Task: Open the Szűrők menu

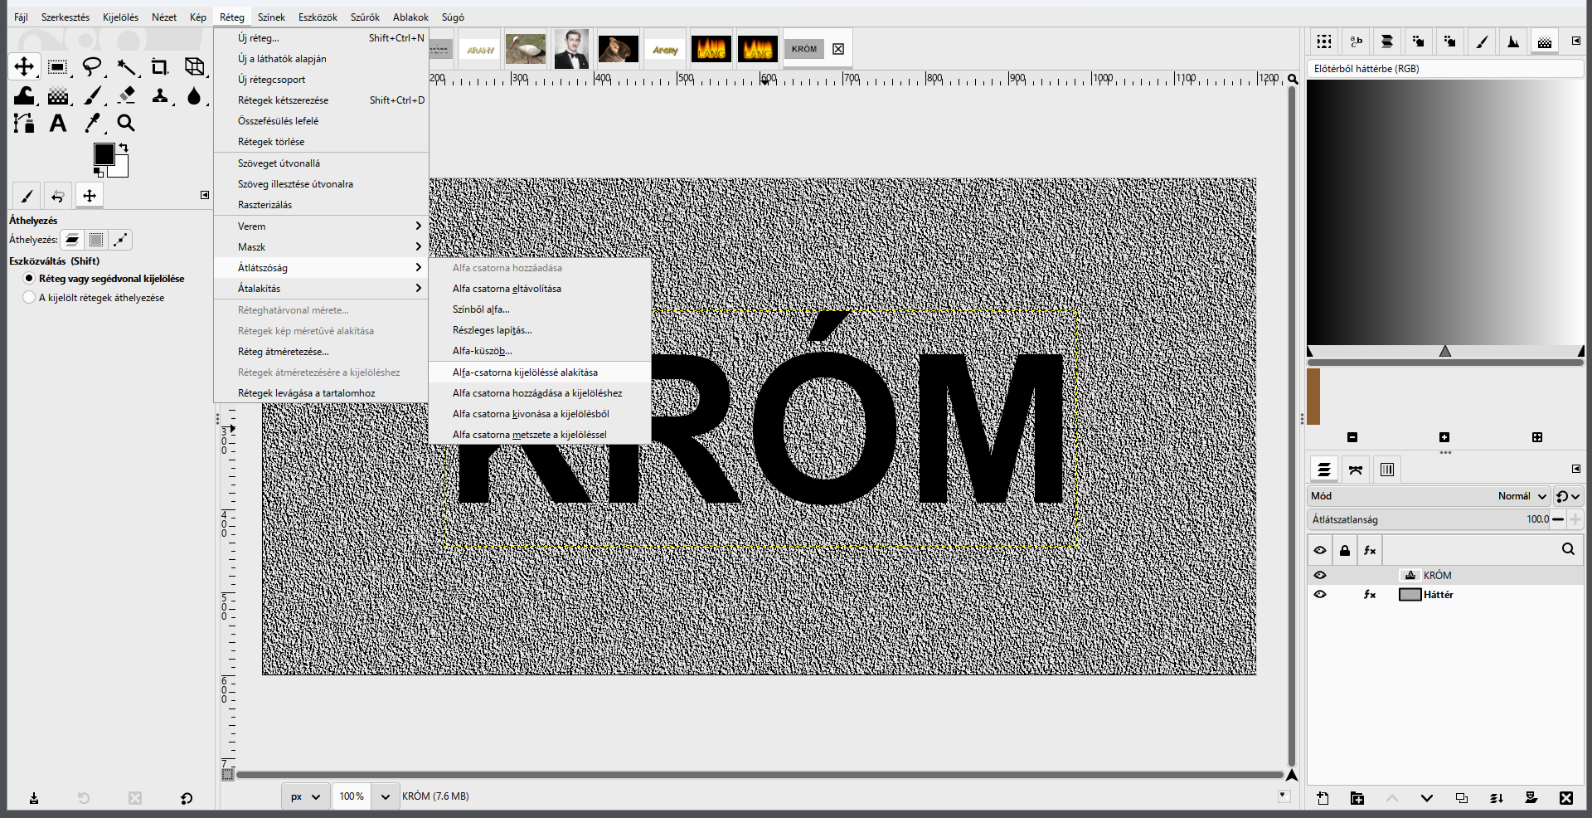Action: coord(365,17)
